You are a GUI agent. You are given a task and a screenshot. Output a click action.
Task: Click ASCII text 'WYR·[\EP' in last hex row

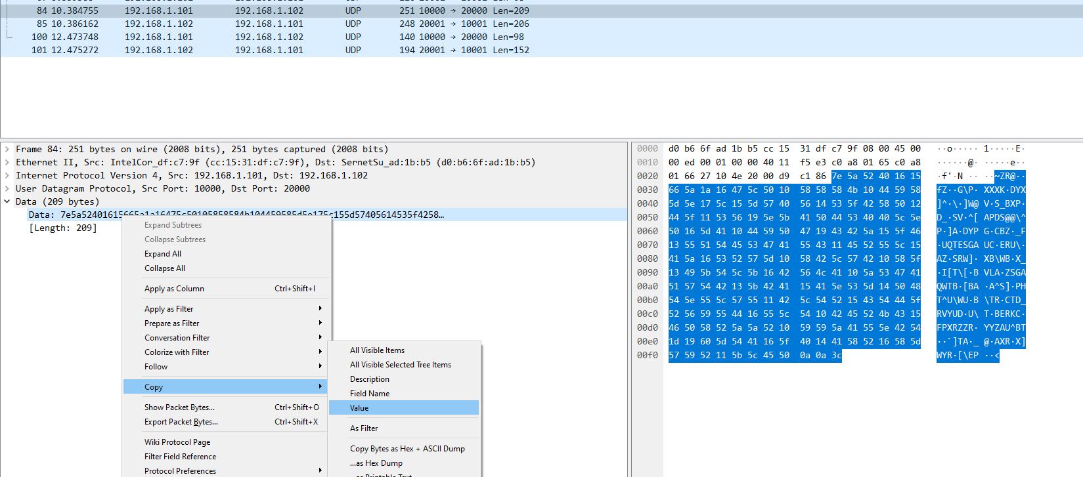(x=958, y=355)
